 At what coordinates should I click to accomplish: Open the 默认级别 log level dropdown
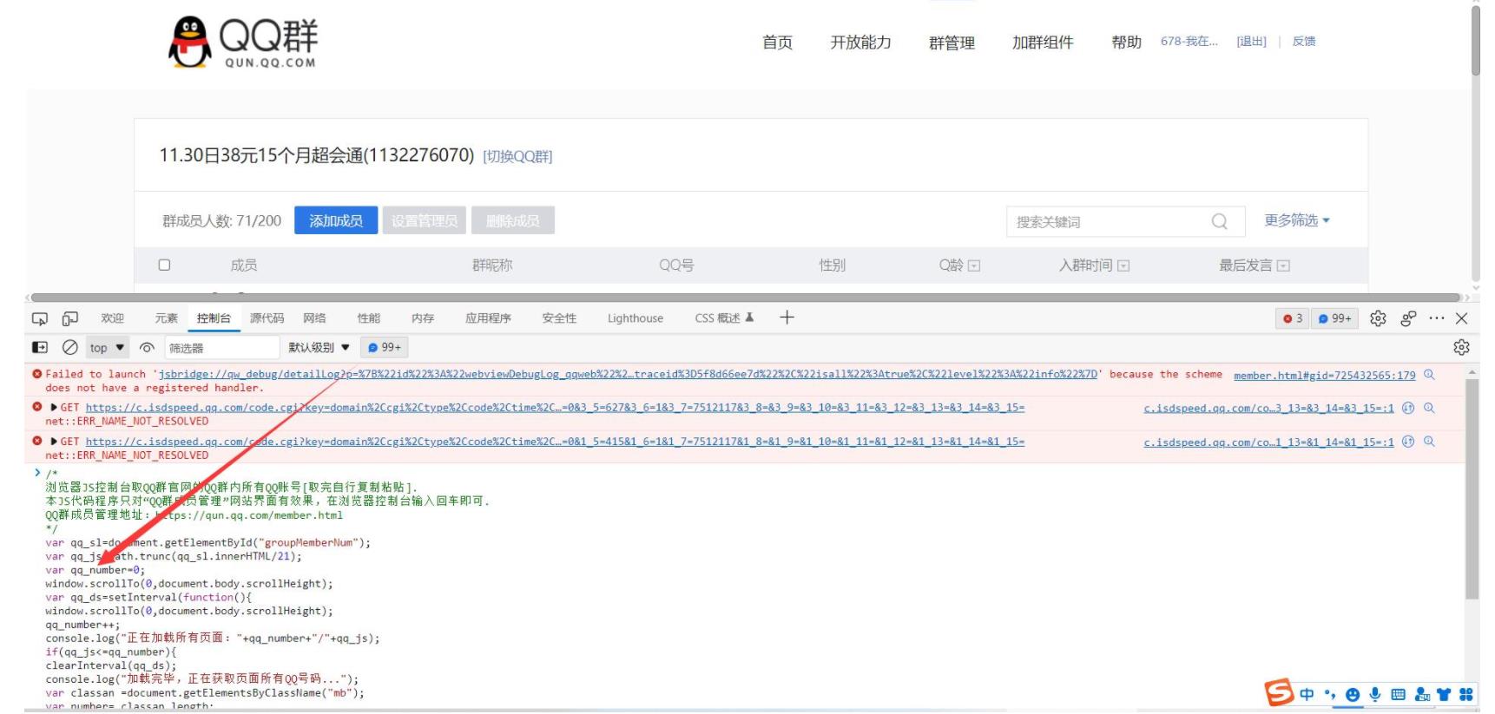click(x=319, y=347)
